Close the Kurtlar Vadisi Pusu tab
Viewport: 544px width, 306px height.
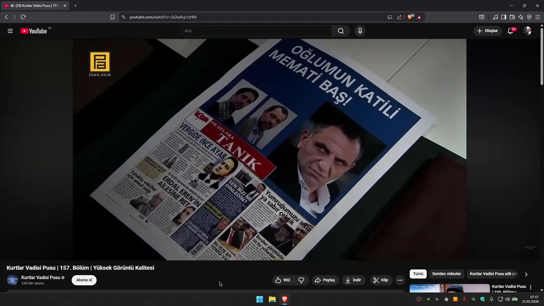click(x=65, y=6)
